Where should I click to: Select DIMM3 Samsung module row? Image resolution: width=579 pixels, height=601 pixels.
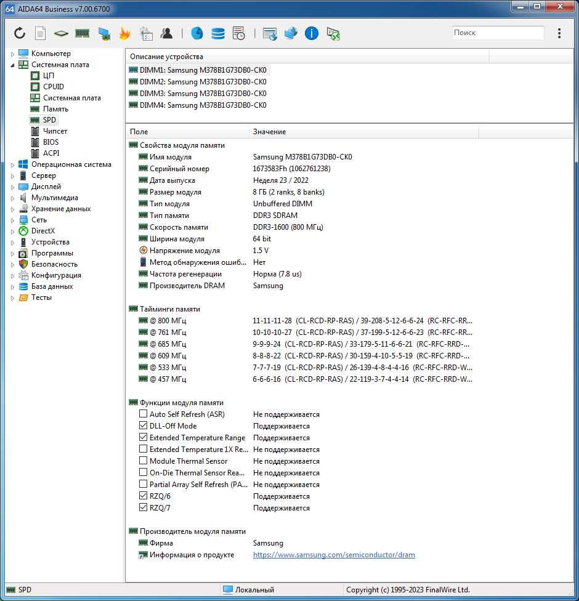[x=198, y=94]
